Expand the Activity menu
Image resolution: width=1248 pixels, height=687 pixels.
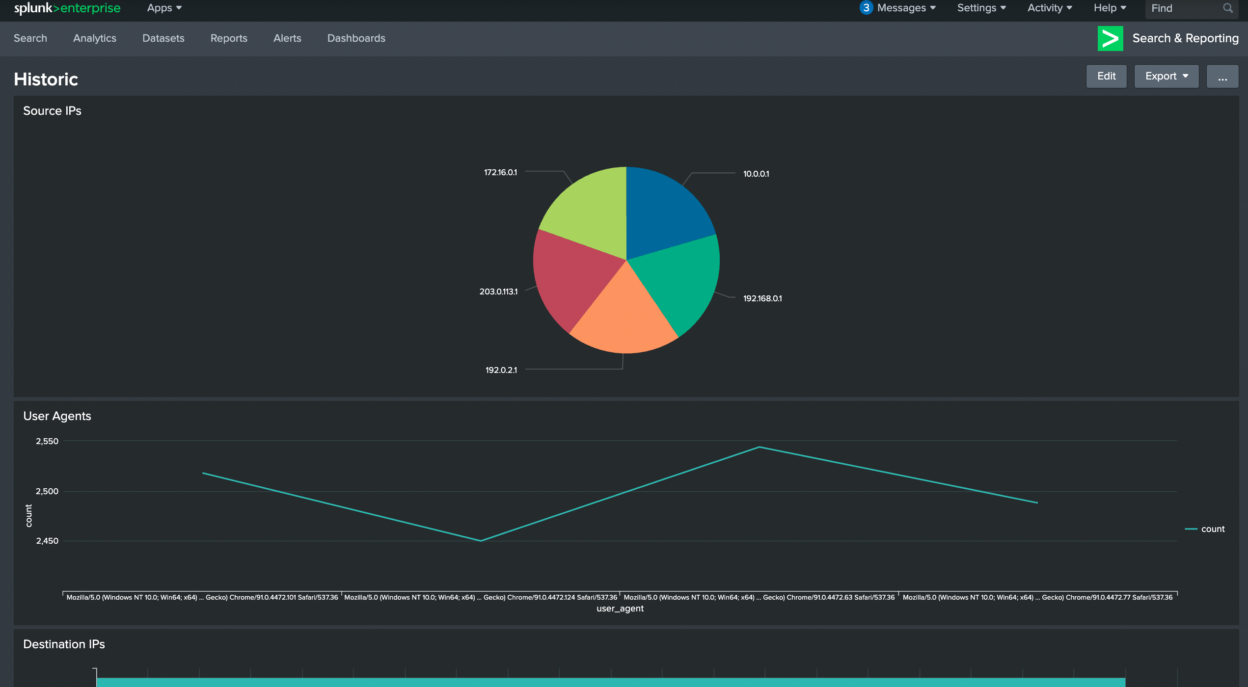point(1050,8)
